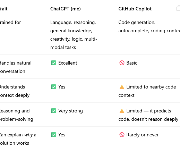The width and height of the screenshot is (180, 152).
Task: Click the italic word why
Action: click(29, 135)
